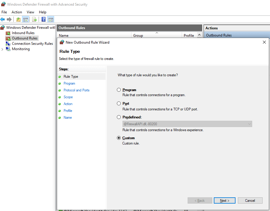This screenshot has height=211, width=270.
Task: Click the Next button
Action: (x=225, y=200)
